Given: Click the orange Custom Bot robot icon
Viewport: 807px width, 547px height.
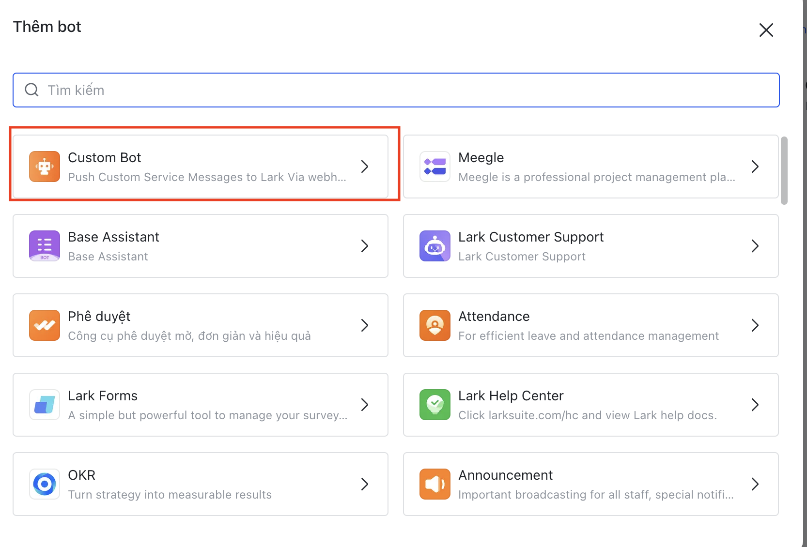Looking at the screenshot, I should click(45, 167).
